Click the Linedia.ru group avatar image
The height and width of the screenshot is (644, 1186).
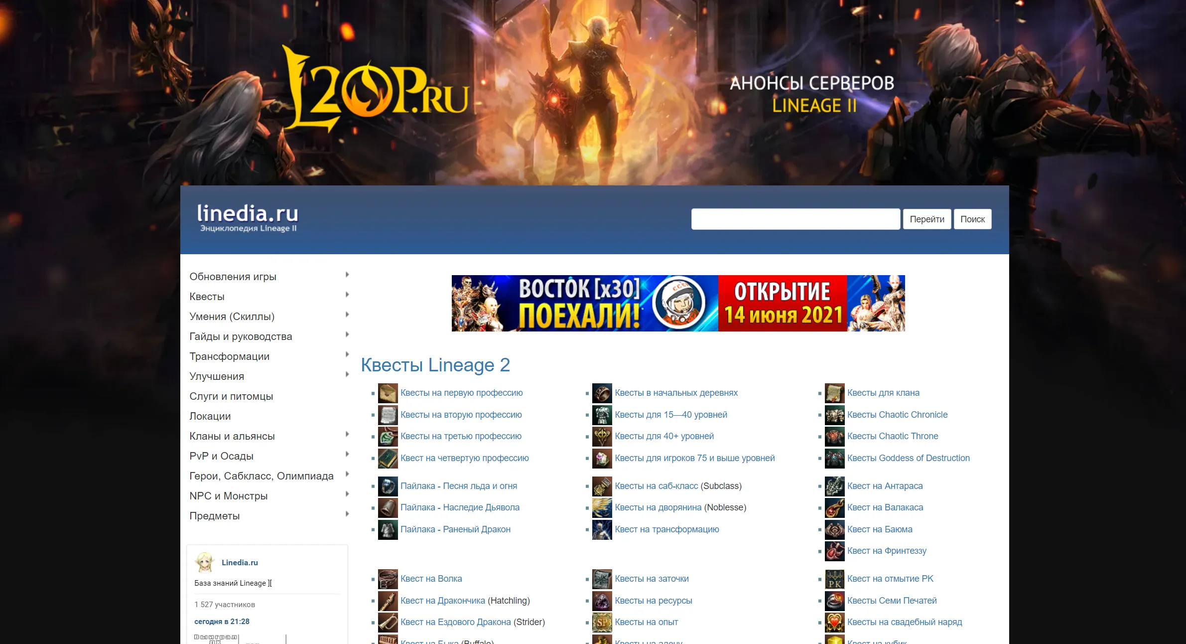coord(204,562)
